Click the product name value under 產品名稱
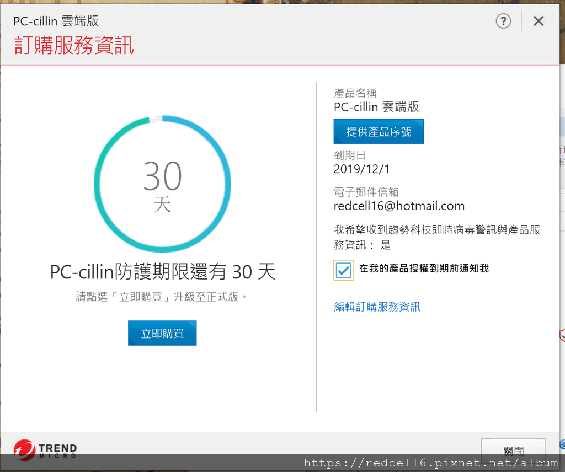The height and width of the screenshot is (472, 565). tap(376, 107)
